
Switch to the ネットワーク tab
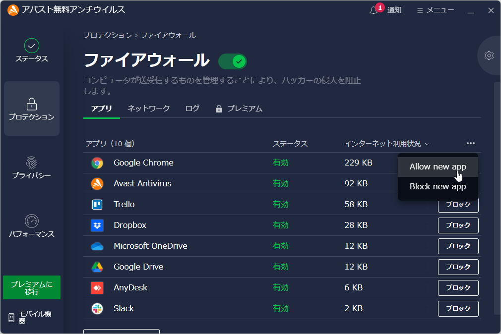click(x=148, y=108)
